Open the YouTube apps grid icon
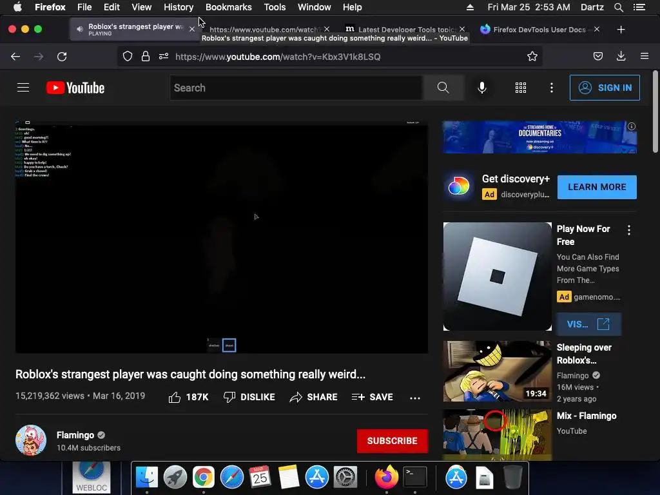The width and height of the screenshot is (660, 495). tap(521, 88)
